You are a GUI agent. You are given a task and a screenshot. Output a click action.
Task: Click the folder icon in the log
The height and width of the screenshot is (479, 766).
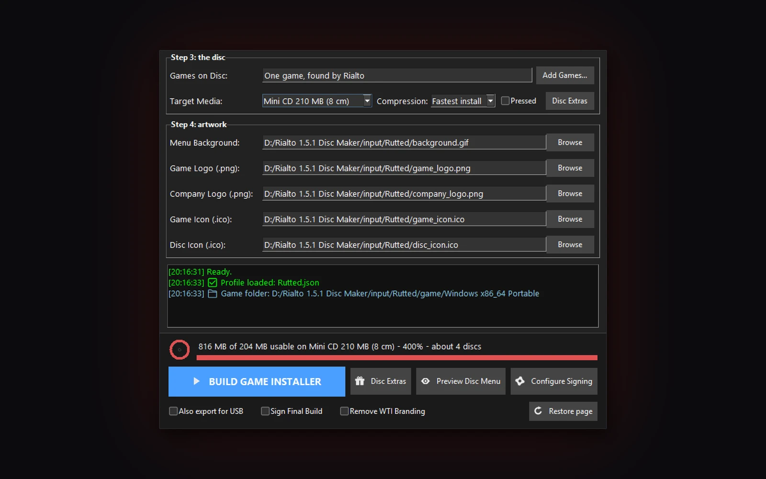[x=213, y=294]
